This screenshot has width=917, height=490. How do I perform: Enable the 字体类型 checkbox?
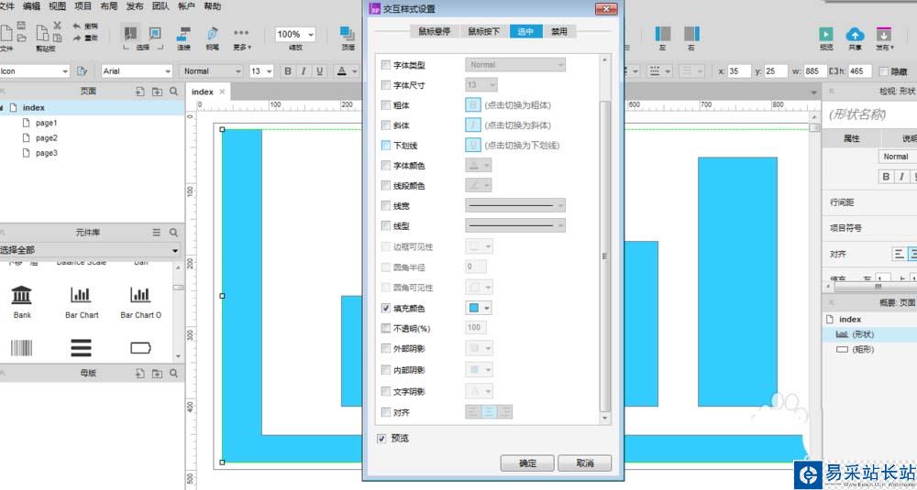(x=385, y=65)
